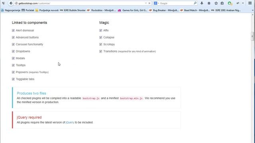
Task: Open the Najposjećenije bookmark
Action: pos(11,10)
